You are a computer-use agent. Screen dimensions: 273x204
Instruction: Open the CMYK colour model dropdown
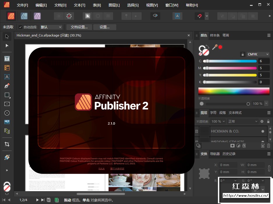point(258,54)
